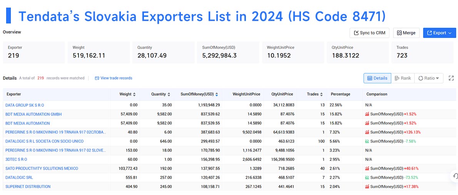Switch to the Rank view tab
This screenshot has height=195, width=458.
[403, 78]
